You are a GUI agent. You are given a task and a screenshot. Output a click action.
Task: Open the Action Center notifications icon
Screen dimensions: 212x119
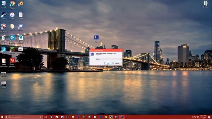209,117
